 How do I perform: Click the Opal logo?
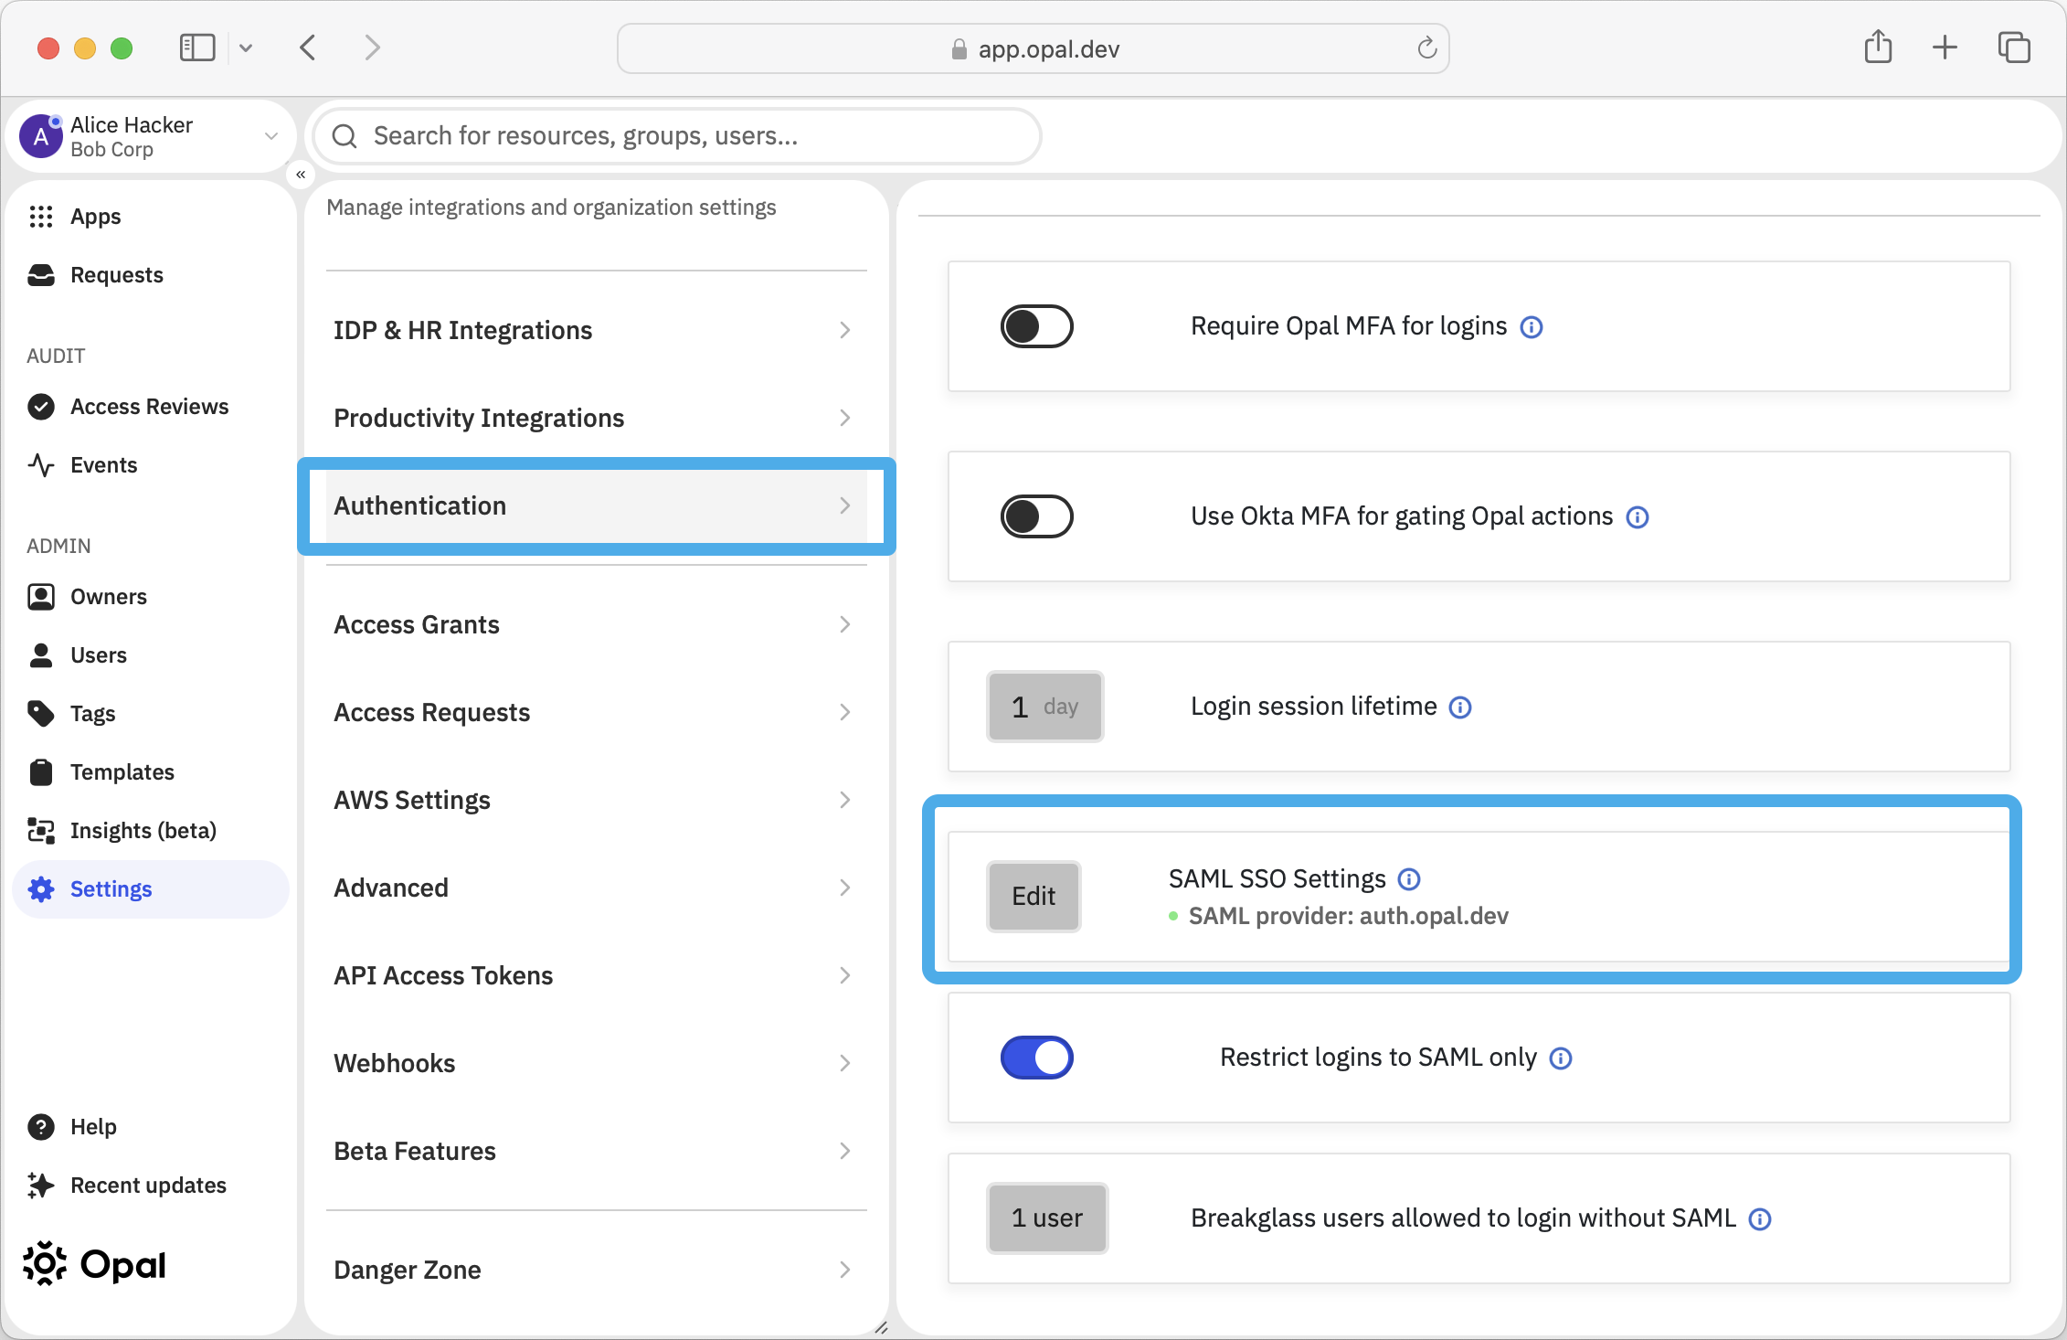coord(94,1265)
